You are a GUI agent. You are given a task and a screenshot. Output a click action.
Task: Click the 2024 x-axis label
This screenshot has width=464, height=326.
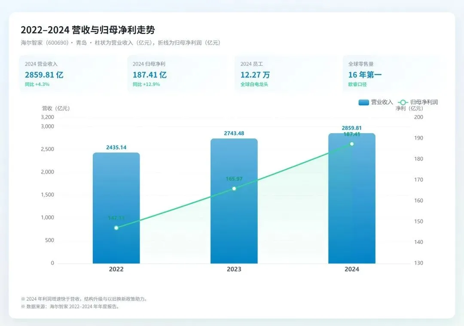point(352,269)
